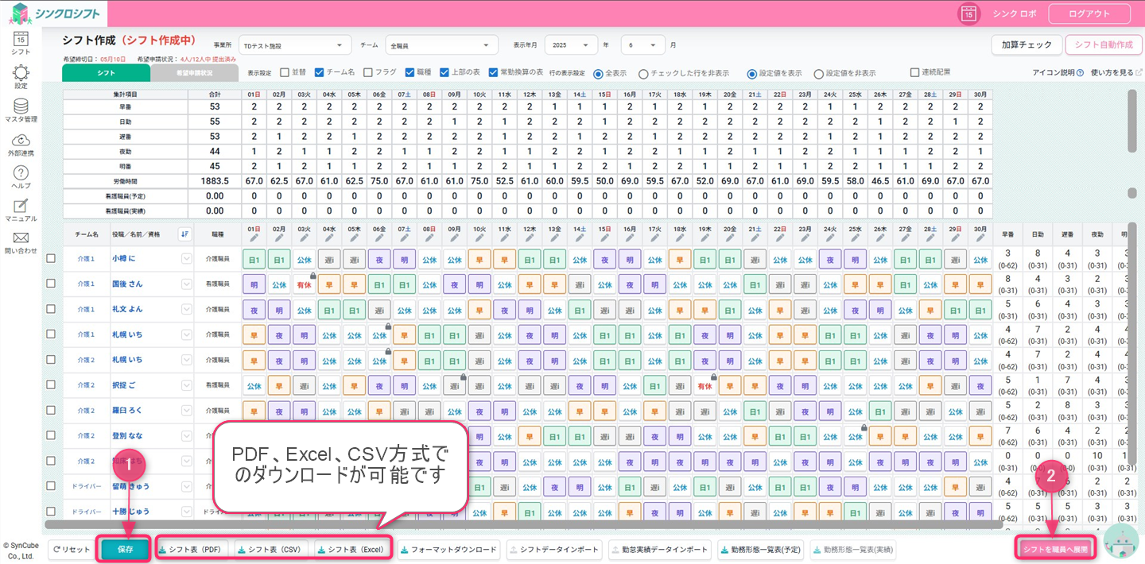
Task: Click the calendar icon in pink header
Action: (968, 14)
